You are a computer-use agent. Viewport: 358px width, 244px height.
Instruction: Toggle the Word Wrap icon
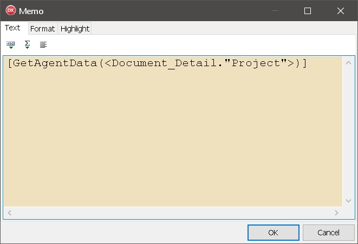tap(43, 44)
